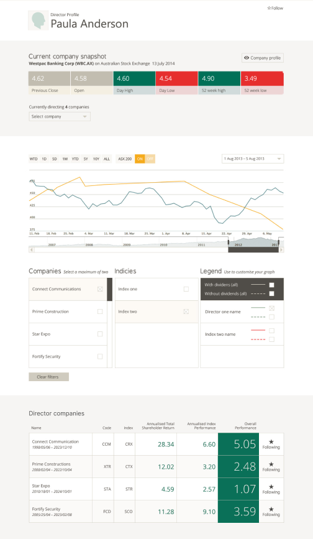
Task: Turn ASX 200 overlay OFF
Action: click(x=150, y=159)
